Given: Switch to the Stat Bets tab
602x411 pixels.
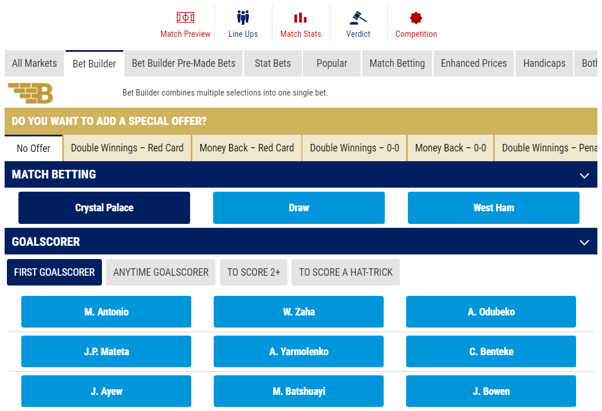Looking at the screenshot, I should [x=272, y=63].
